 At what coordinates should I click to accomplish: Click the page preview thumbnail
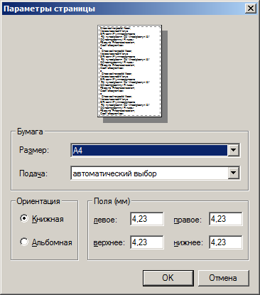pos(130,71)
